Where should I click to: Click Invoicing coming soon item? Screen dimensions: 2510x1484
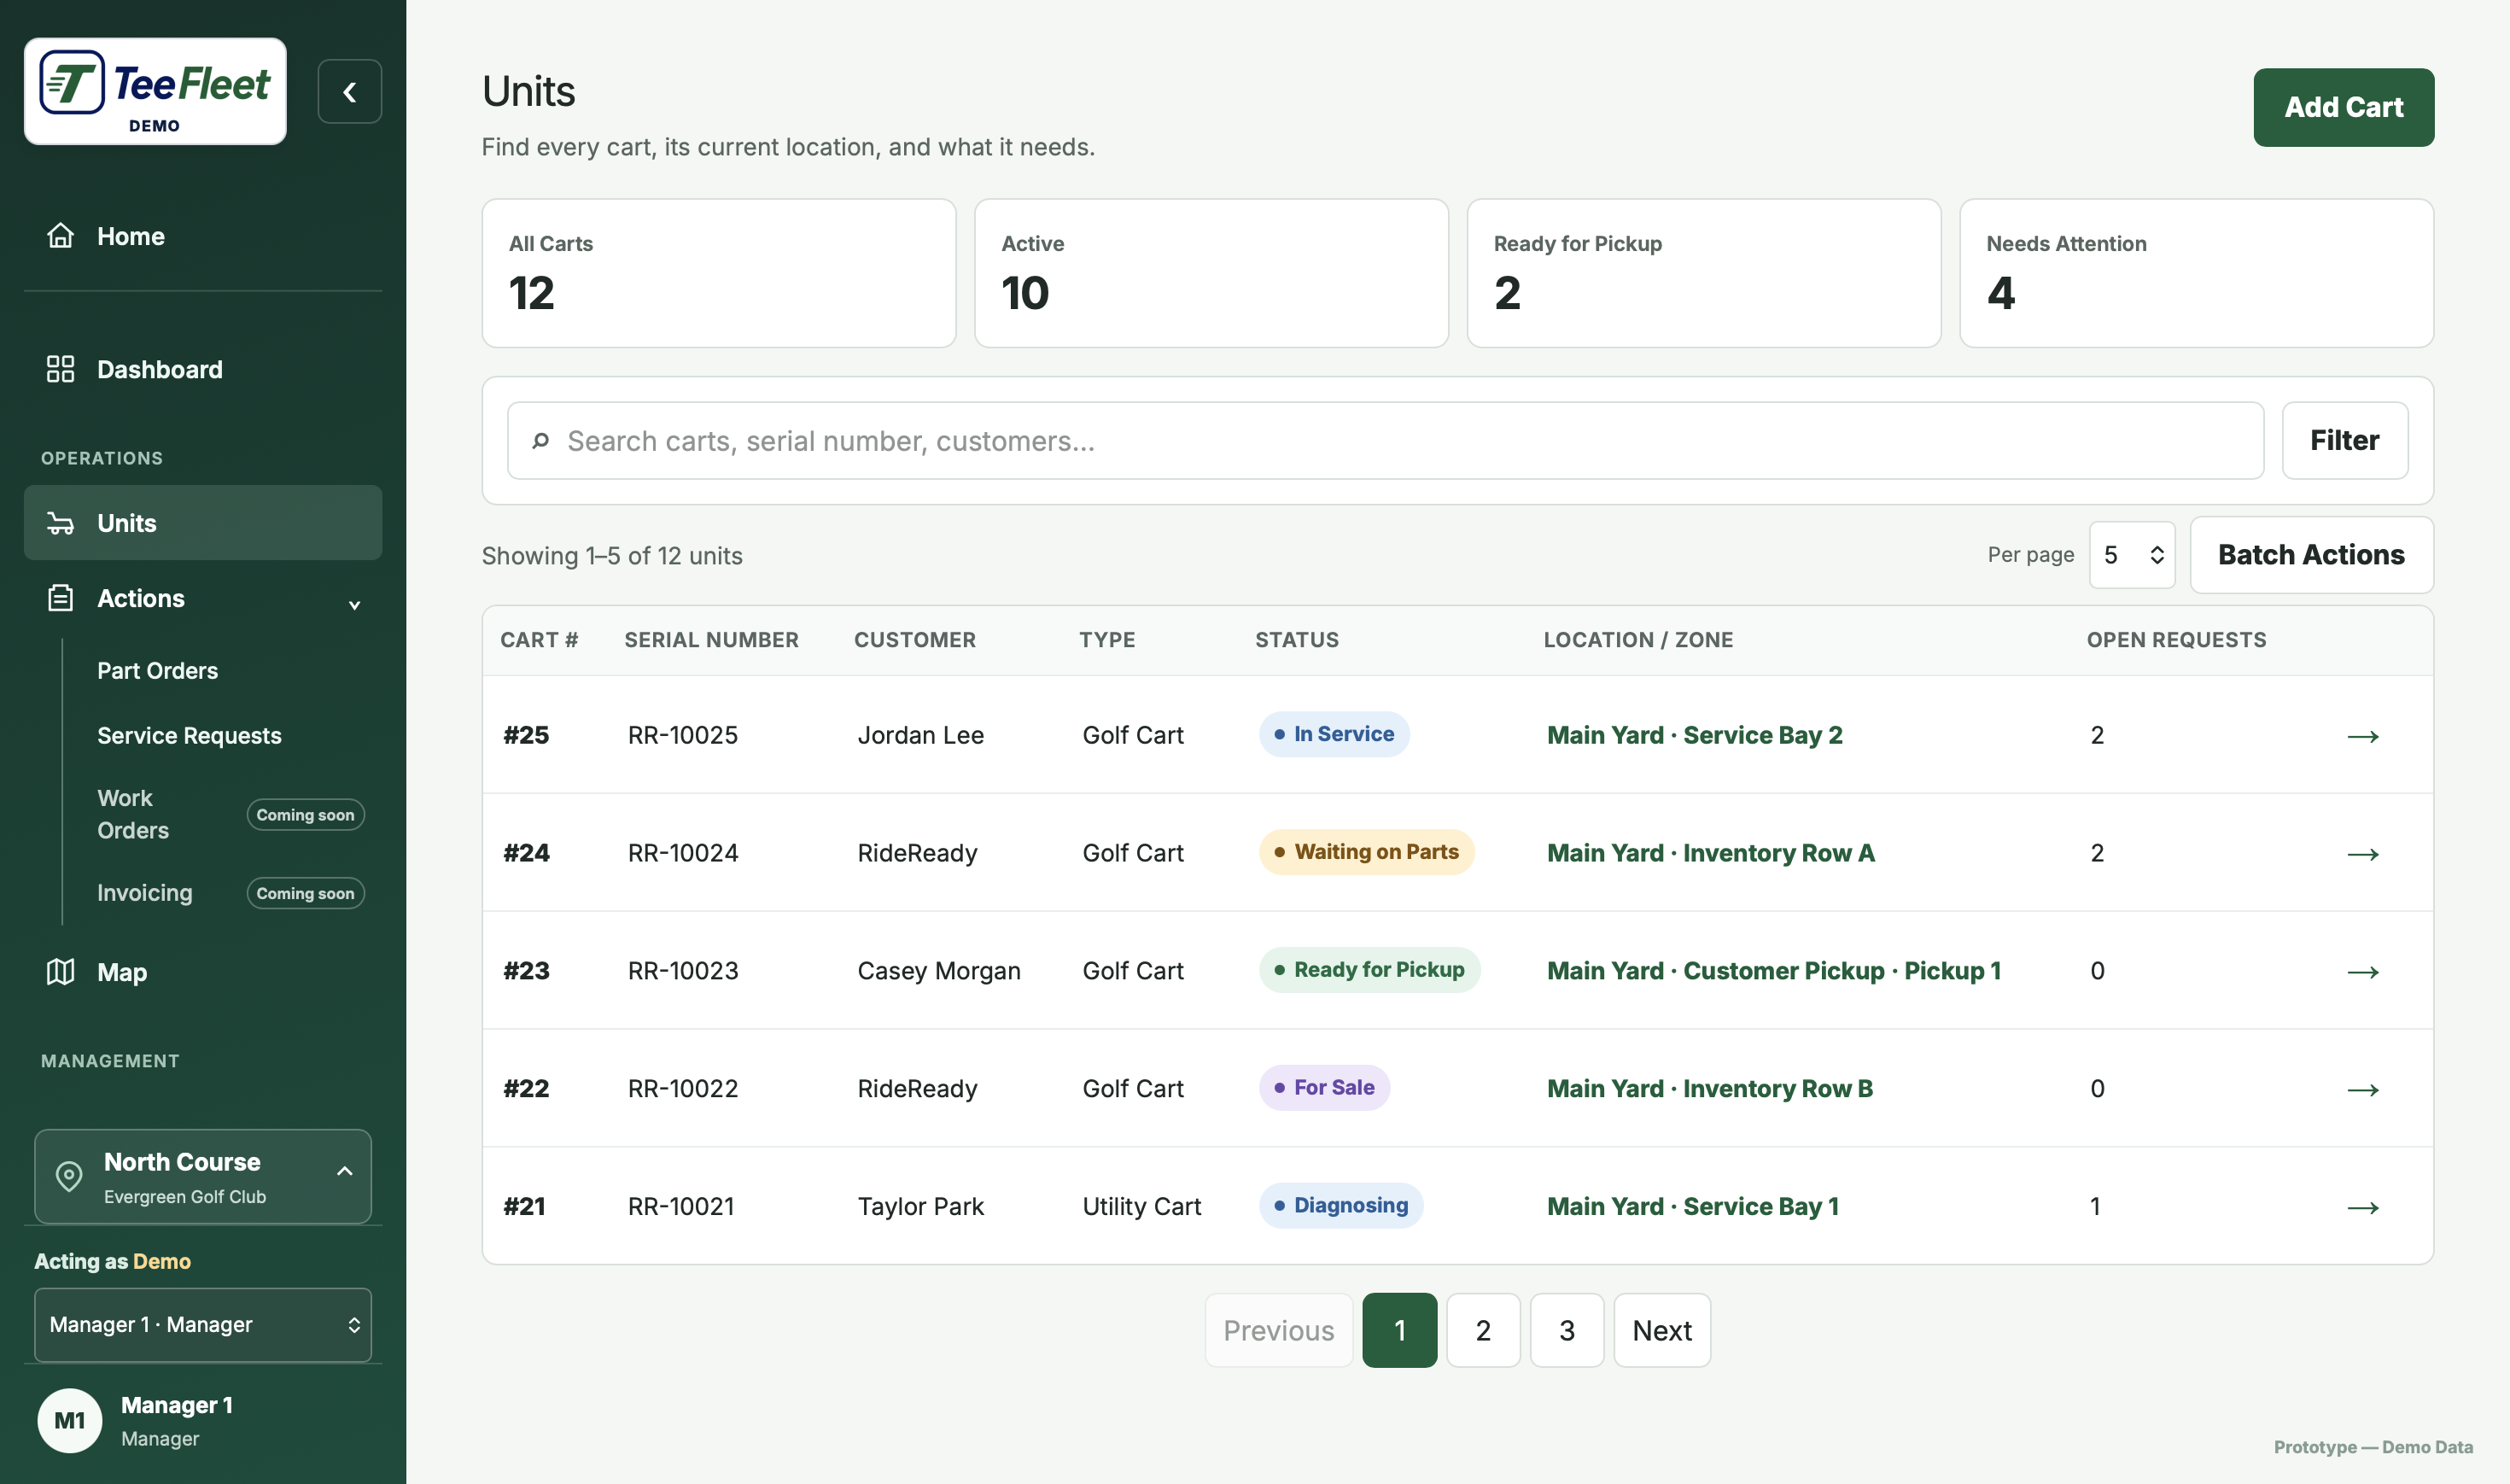230,893
